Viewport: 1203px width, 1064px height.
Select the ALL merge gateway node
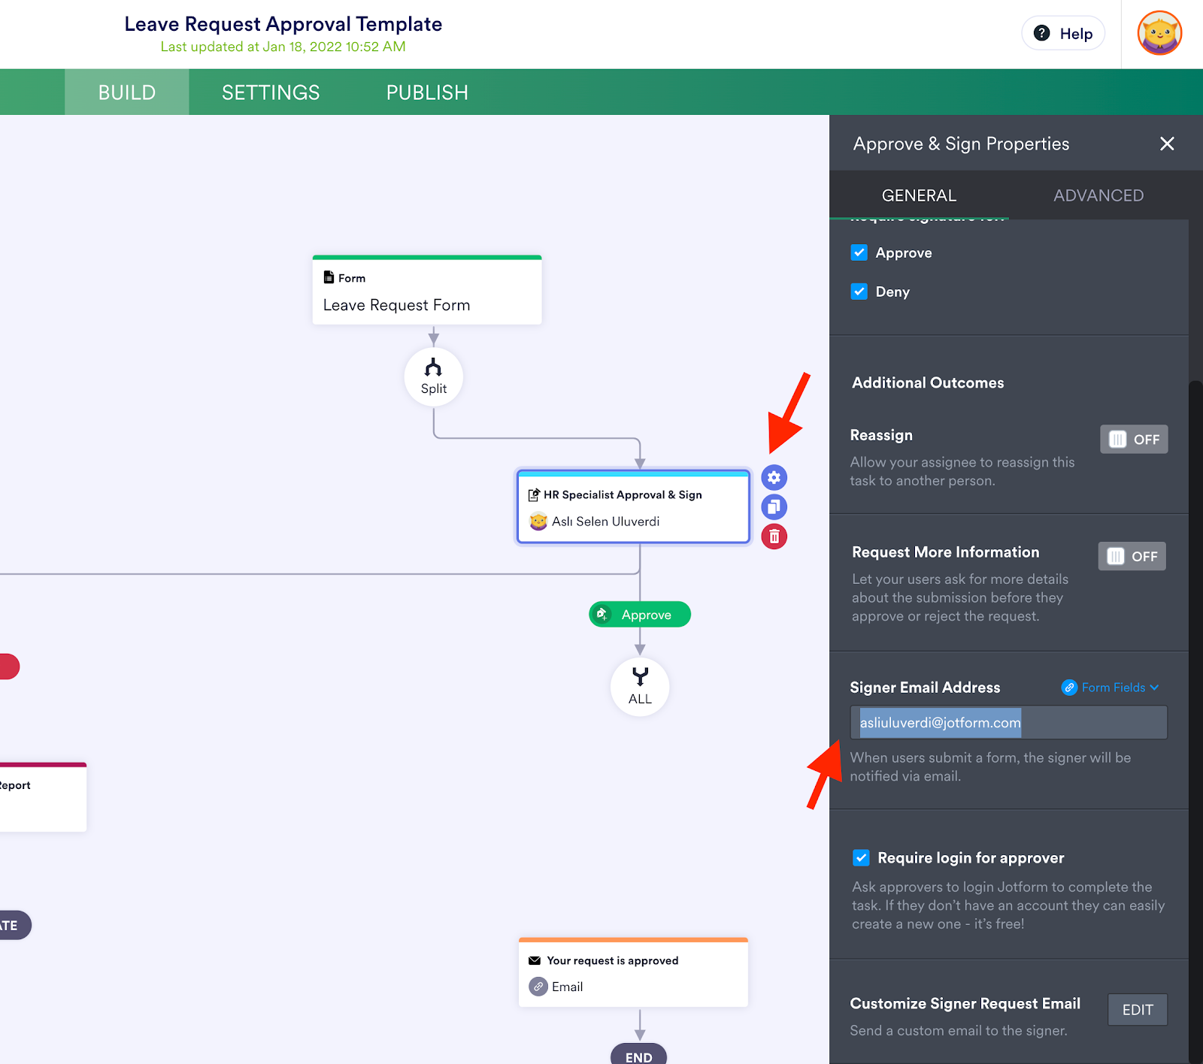click(x=639, y=685)
